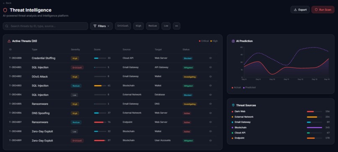
Task: Select the Dark Web threat source
Action: 281,111
